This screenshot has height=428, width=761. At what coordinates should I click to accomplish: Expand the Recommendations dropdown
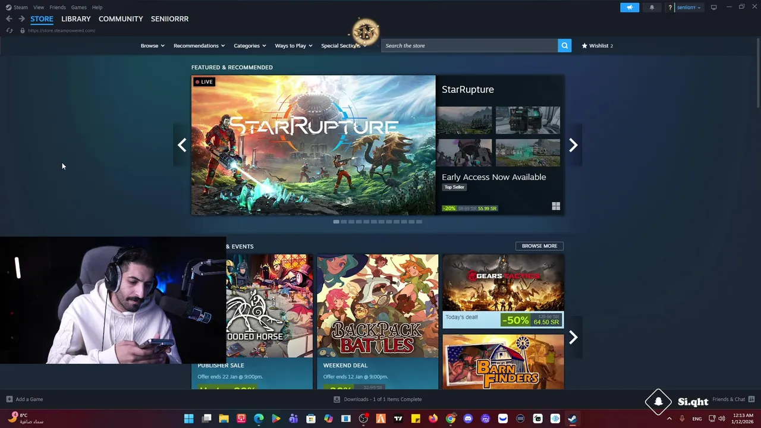pyautogui.click(x=199, y=46)
